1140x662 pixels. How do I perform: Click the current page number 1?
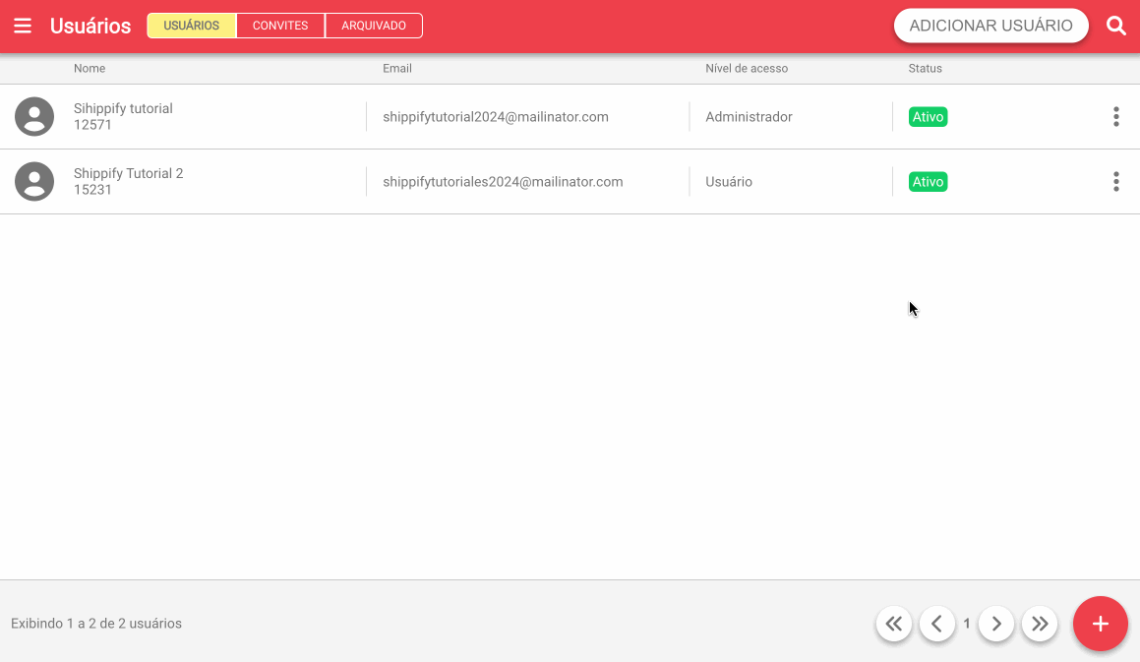(x=966, y=624)
